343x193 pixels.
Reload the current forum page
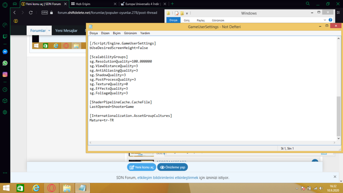pos(31,13)
